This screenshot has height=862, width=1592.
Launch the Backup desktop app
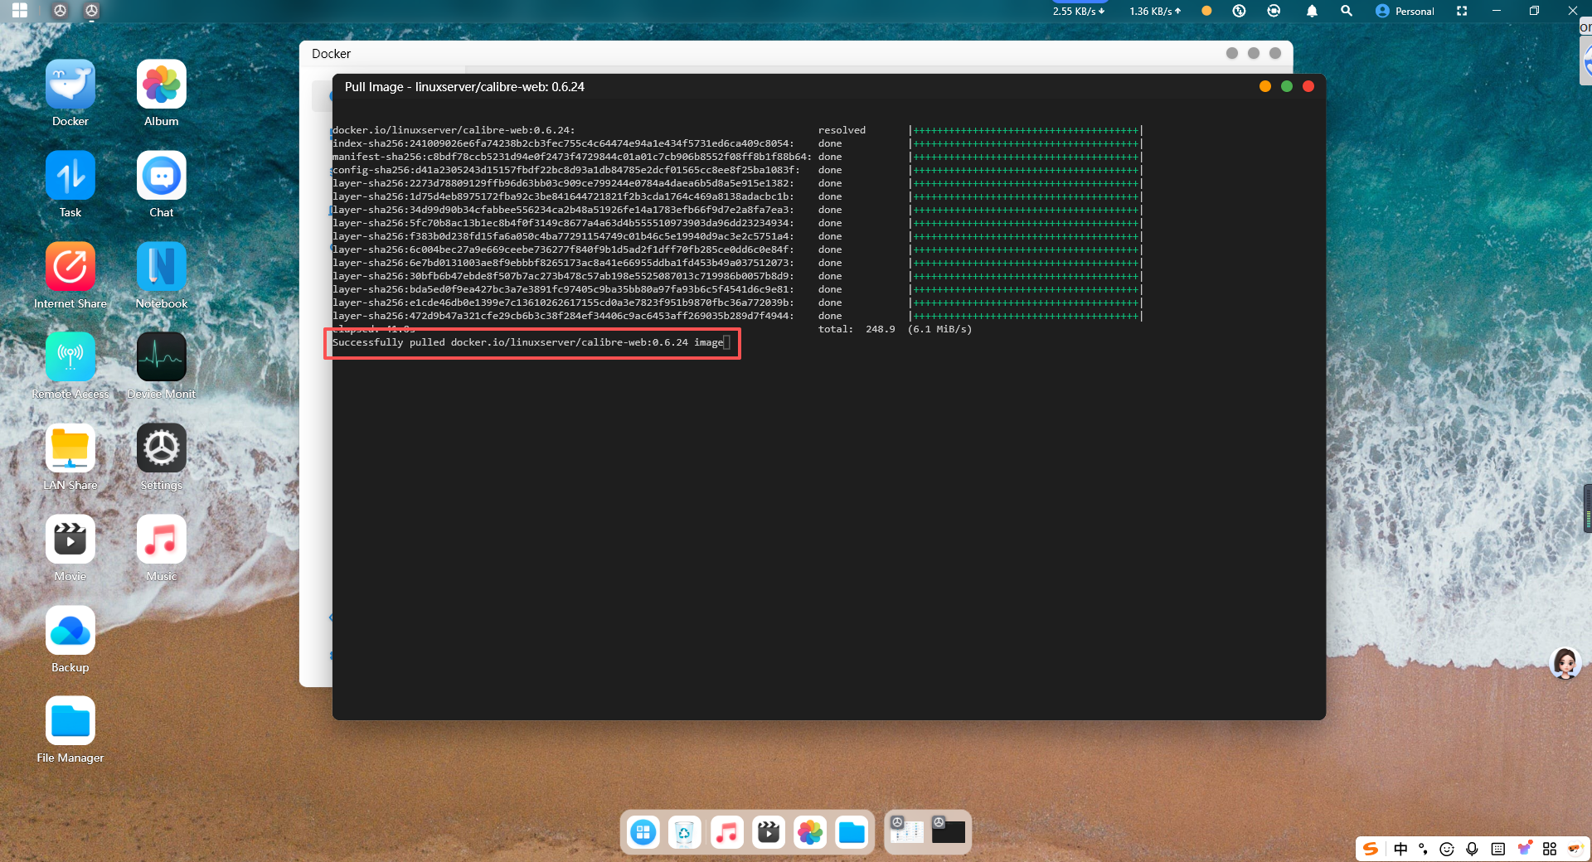click(70, 631)
